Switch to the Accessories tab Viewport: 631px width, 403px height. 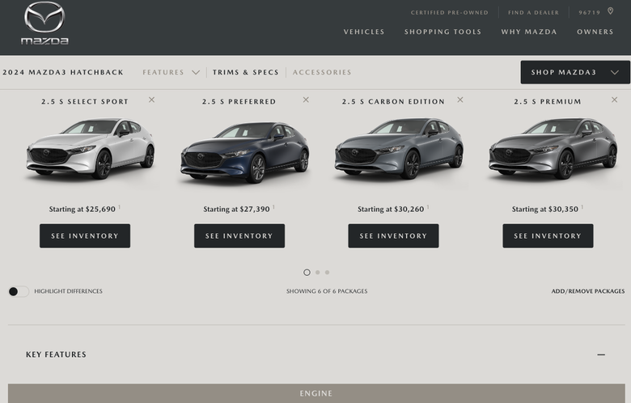click(322, 73)
